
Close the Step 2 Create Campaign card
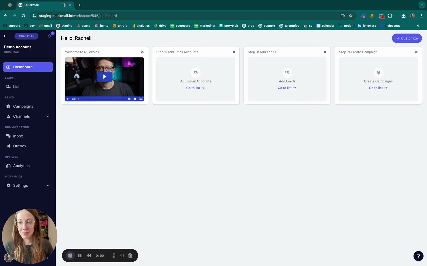[x=416, y=52]
